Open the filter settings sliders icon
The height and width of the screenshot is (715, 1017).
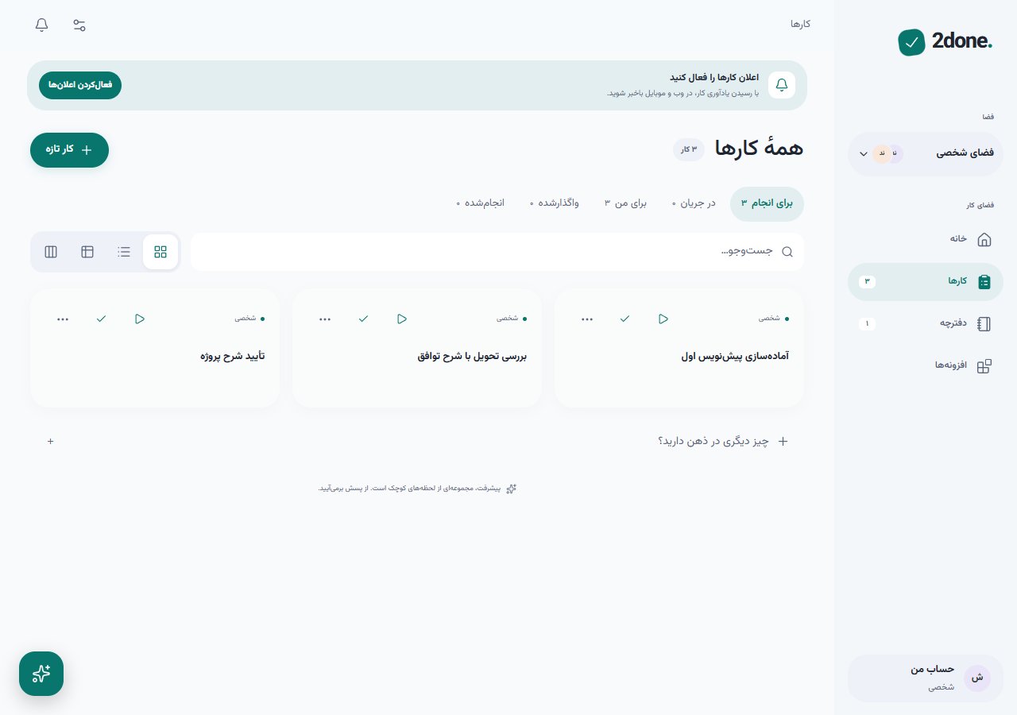pos(79,25)
